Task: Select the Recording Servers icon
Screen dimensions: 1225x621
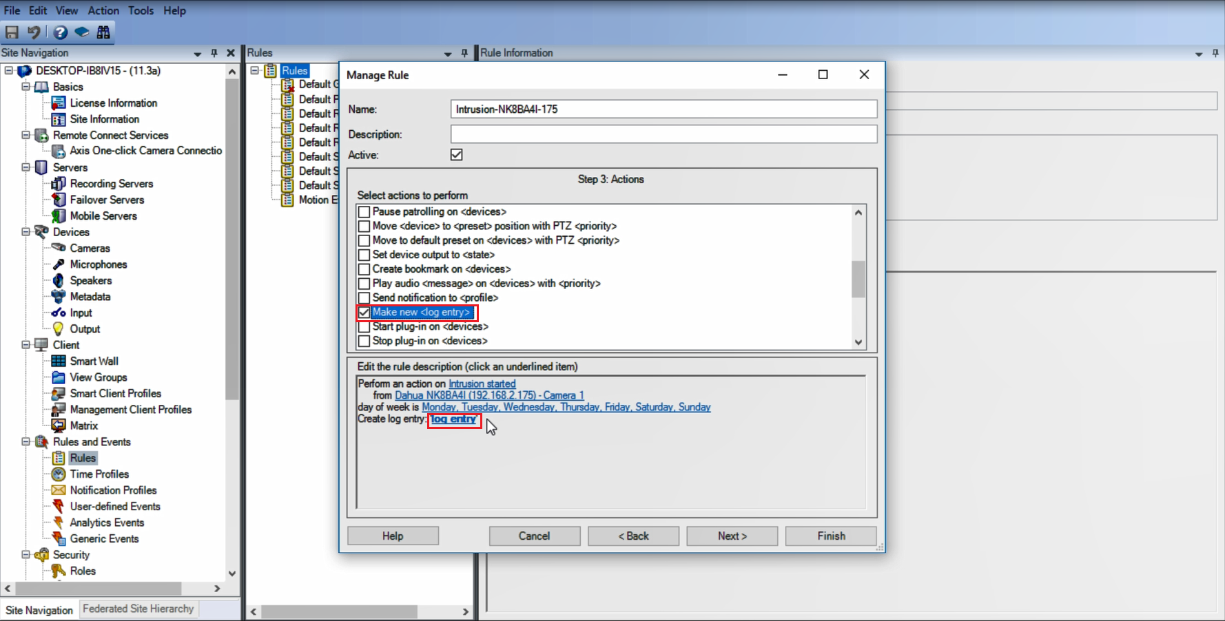Action: pos(59,184)
